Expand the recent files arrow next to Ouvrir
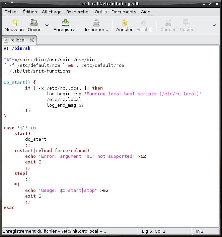The width and height of the screenshot is (222, 237). (x=47, y=25)
